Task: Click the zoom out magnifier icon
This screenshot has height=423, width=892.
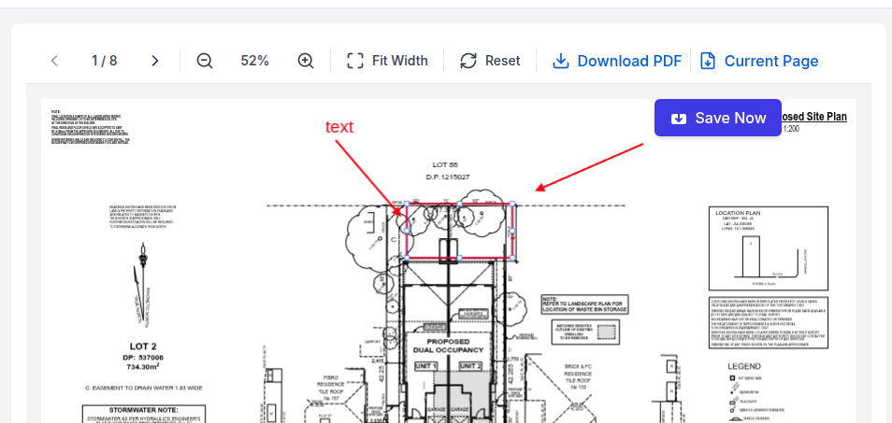Action: point(205,61)
